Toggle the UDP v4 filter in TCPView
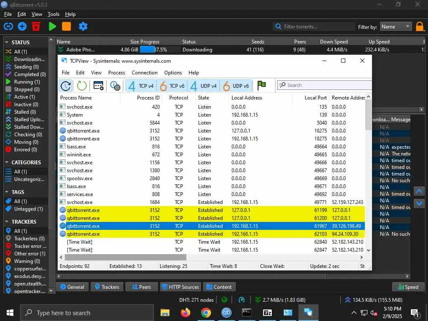Image resolution: width=428 pixels, height=321 pixels. (x=204, y=86)
